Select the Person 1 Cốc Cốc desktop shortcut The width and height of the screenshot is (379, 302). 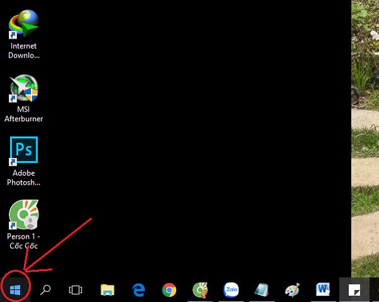click(23, 215)
